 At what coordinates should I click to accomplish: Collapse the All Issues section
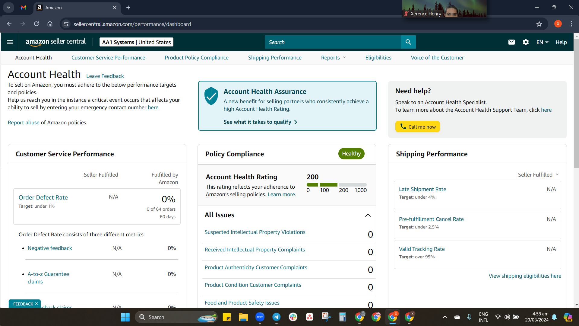(x=368, y=215)
